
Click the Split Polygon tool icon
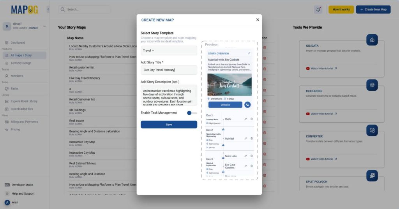coord(372,176)
